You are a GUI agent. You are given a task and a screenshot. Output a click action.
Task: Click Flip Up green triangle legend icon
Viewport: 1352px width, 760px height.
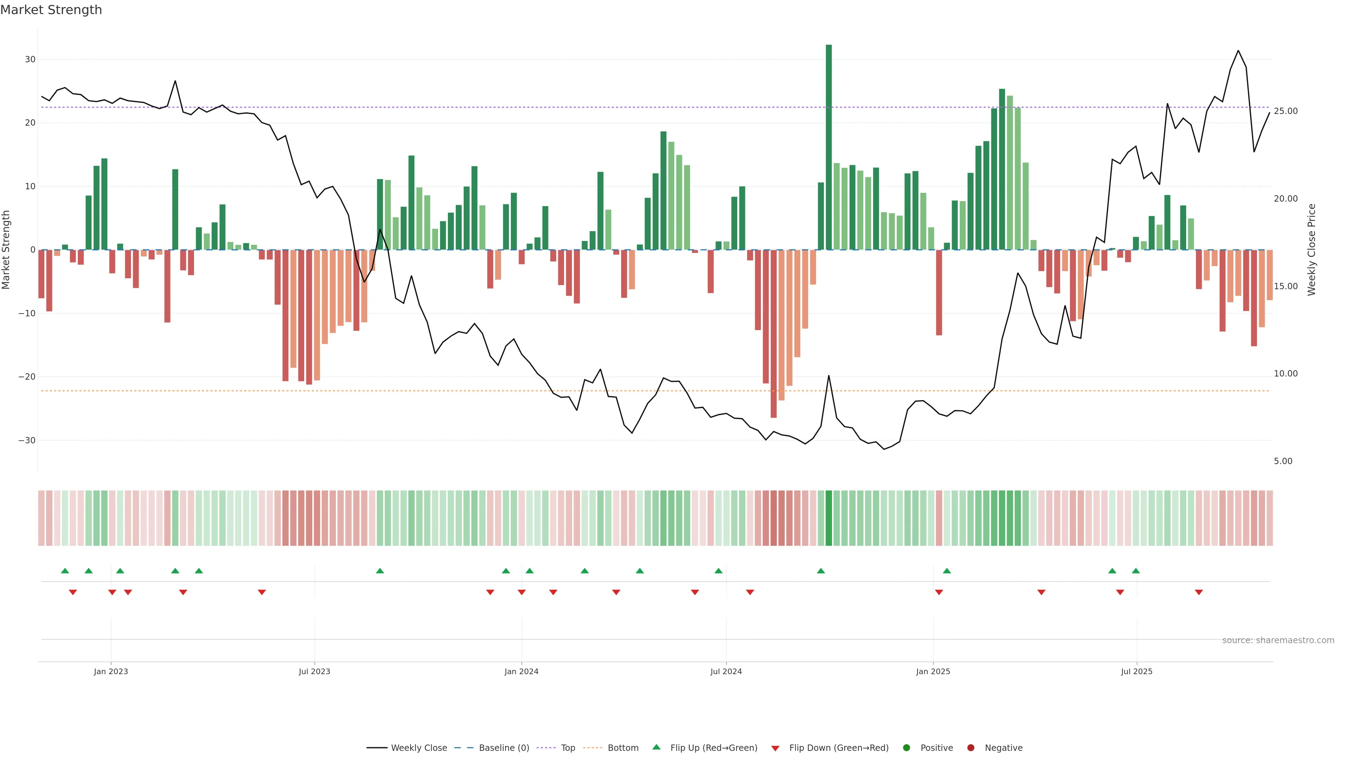[x=656, y=747]
